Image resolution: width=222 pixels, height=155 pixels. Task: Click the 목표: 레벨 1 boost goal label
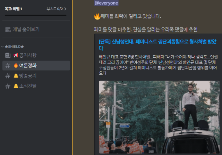click(x=14, y=9)
